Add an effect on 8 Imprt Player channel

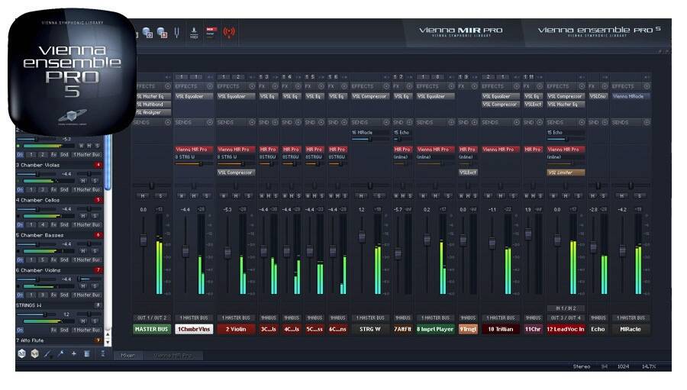[x=450, y=86]
